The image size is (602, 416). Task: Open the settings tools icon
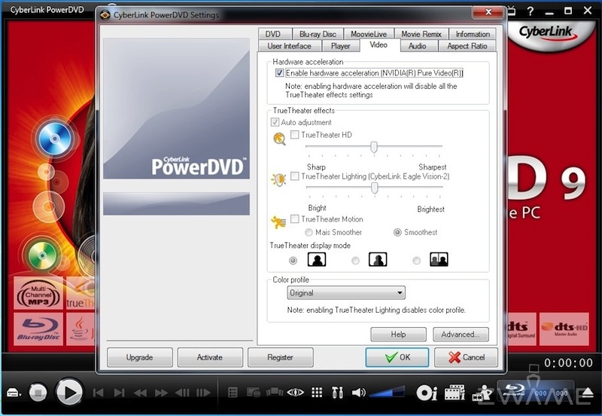click(x=337, y=392)
